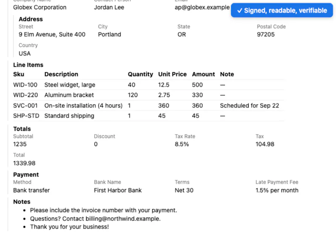Viewport: 336px width, 236px height.
Task: Select state value OR
Action: pos(181,34)
